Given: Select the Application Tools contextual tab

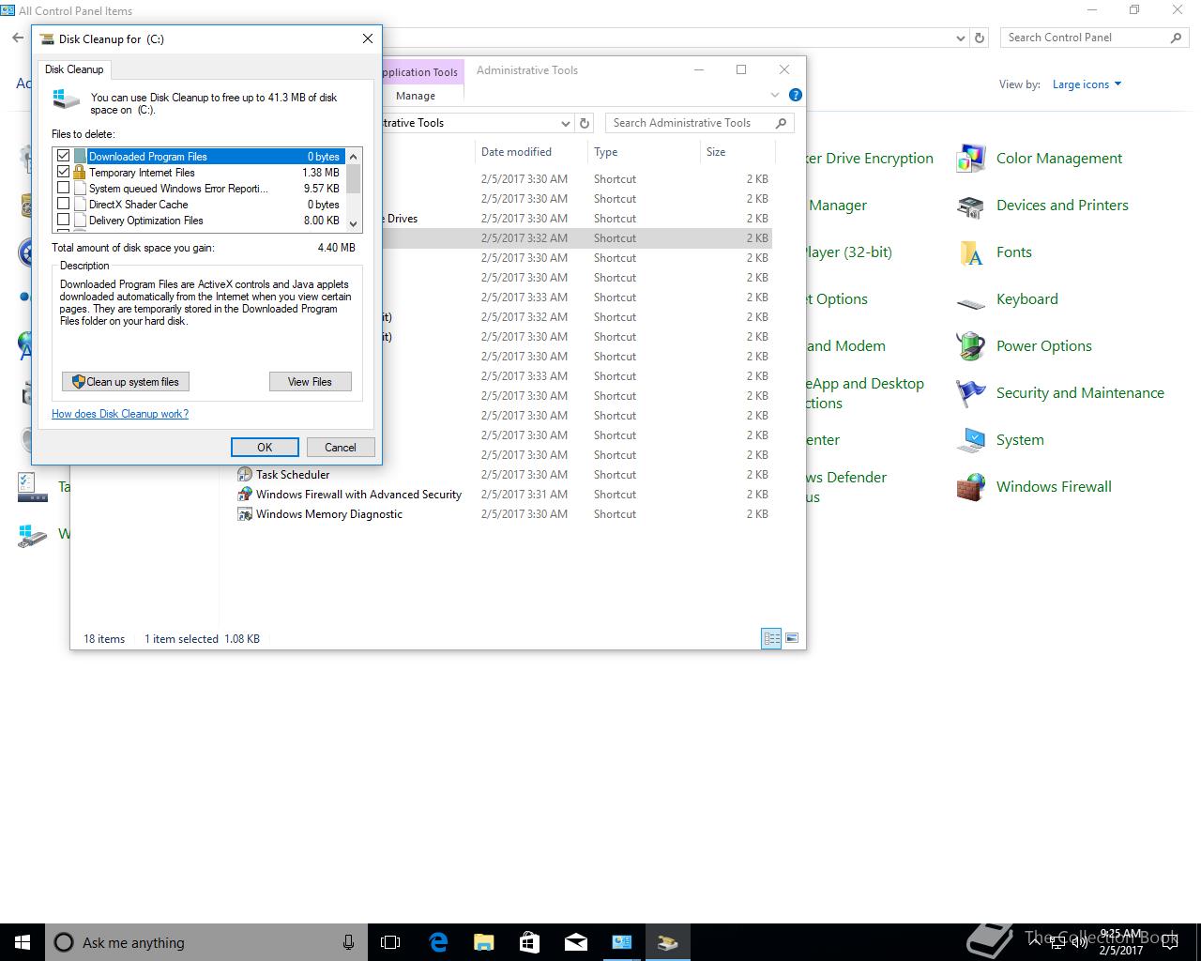Looking at the screenshot, I should [420, 72].
